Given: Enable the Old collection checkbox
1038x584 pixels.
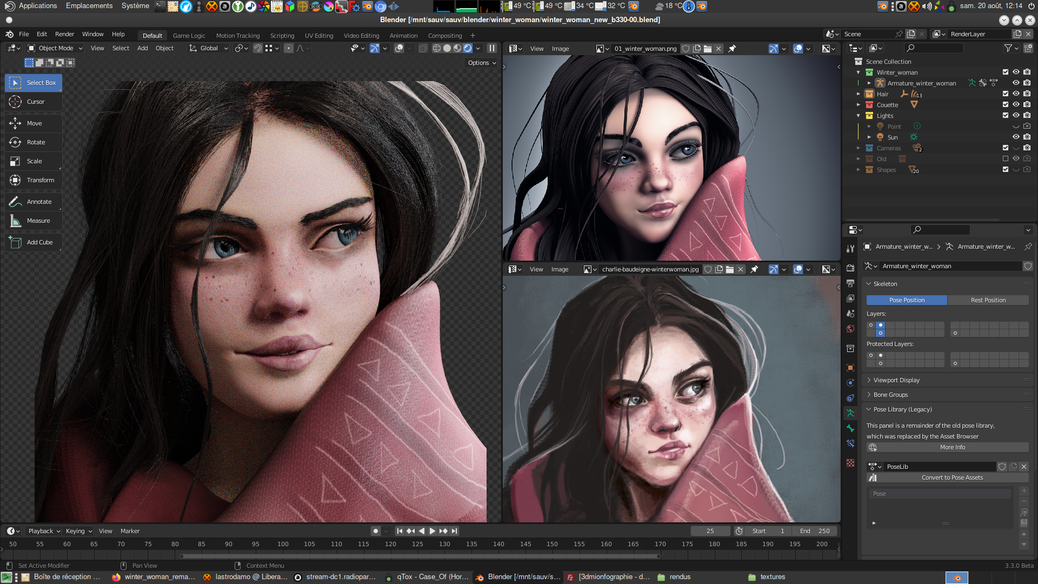Looking at the screenshot, I should pos(1006,158).
